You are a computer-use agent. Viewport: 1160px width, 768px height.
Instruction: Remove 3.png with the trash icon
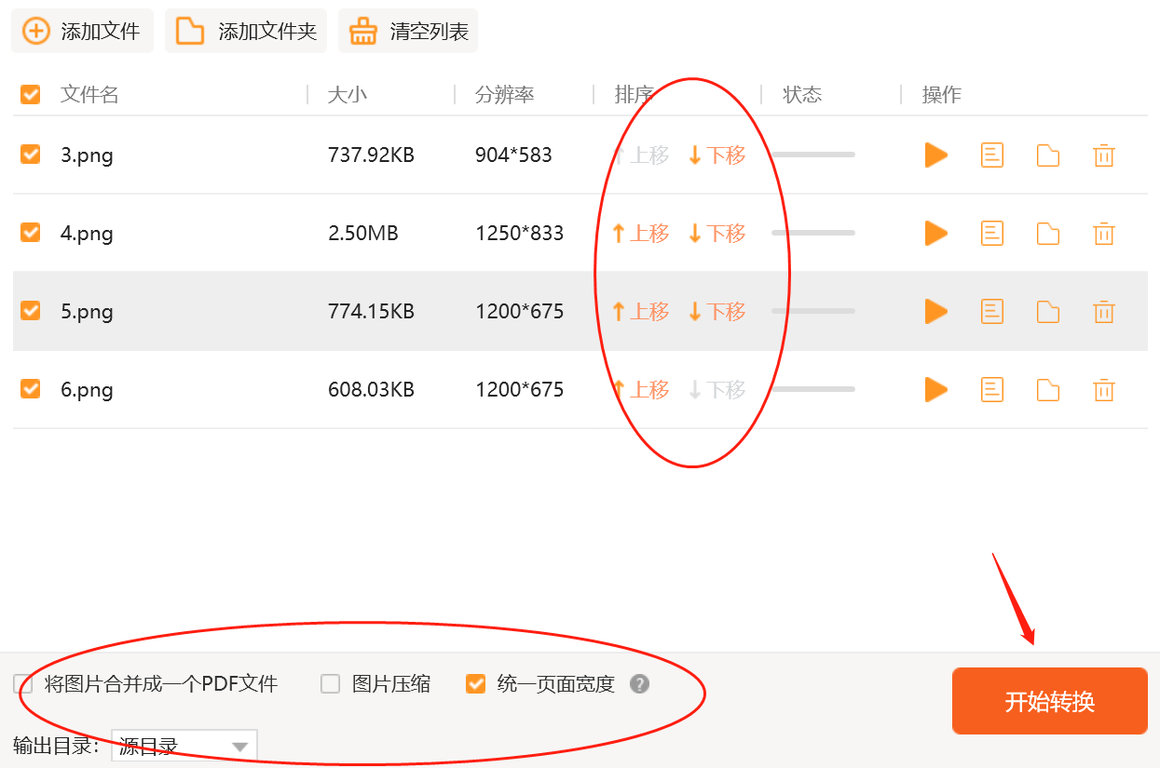coord(1104,155)
